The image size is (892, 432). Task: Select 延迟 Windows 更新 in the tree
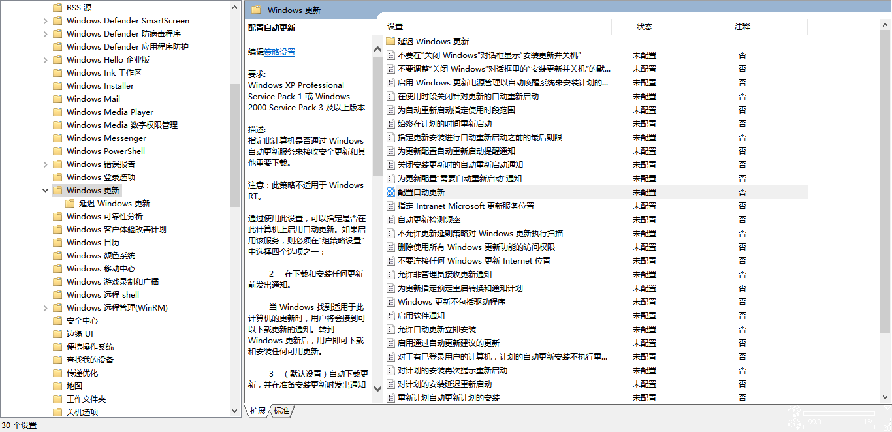(114, 204)
